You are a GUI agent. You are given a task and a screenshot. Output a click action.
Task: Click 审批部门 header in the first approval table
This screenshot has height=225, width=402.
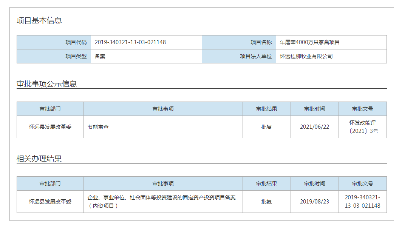(50, 109)
